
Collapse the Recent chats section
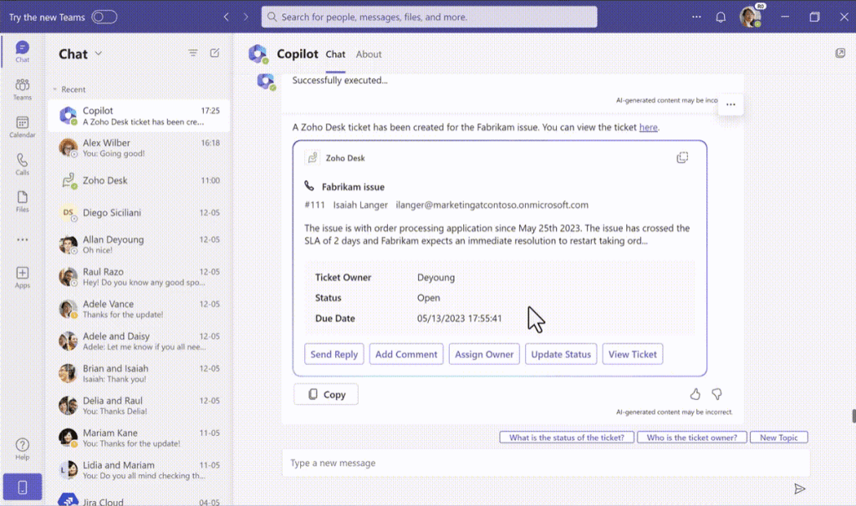click(x=55, y=89)
